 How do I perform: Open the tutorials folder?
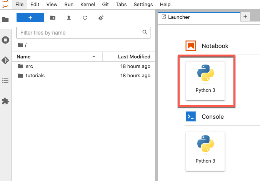pyautogui.click(x=35, y=76)
